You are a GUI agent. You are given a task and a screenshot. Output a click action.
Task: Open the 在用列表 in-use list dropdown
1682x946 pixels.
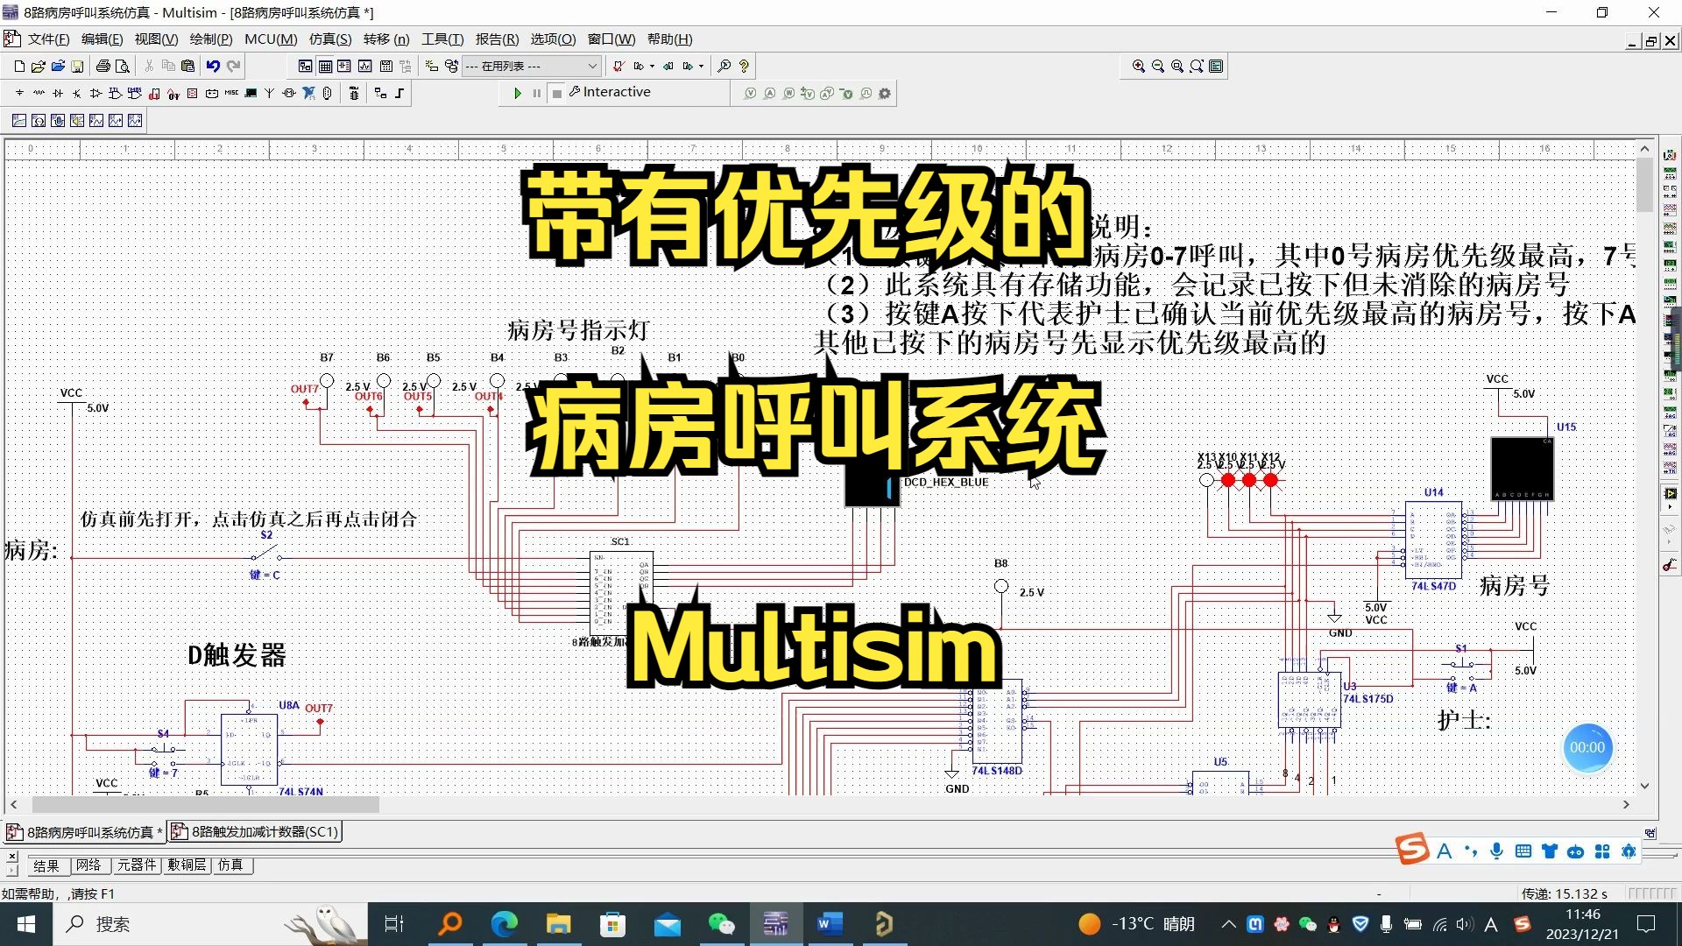[531, 66]
